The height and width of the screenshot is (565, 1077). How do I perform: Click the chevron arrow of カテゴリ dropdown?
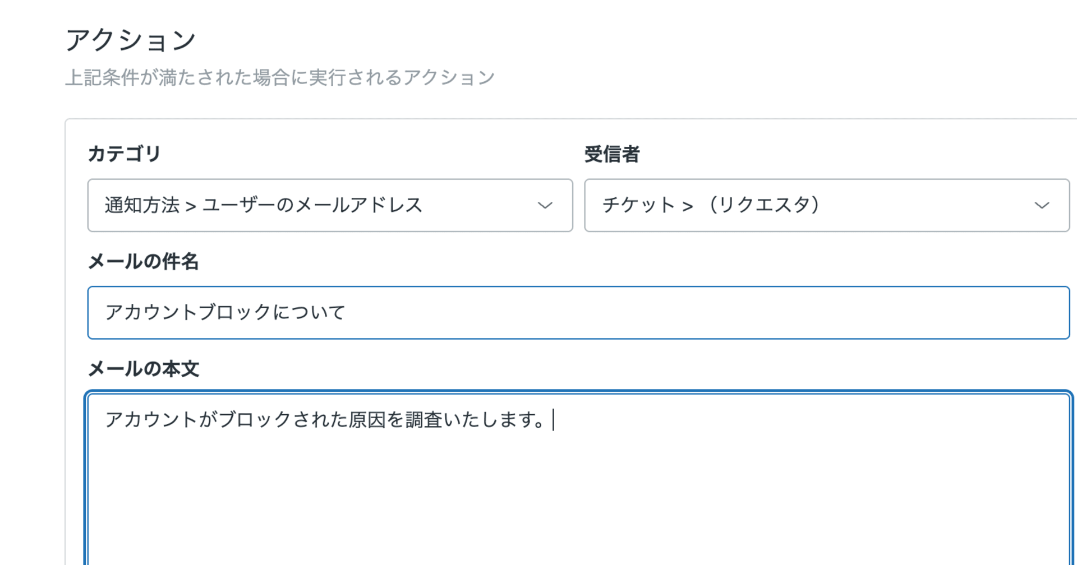pos(545,206)
